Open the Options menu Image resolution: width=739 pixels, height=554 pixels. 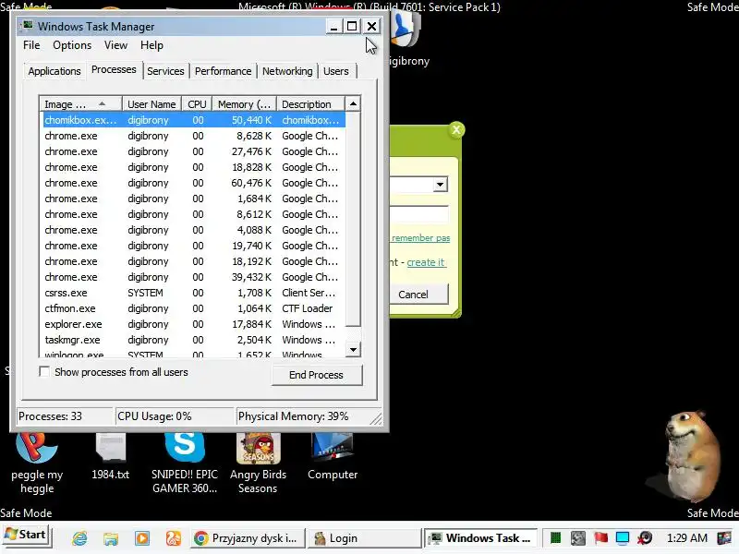point(72,45)
